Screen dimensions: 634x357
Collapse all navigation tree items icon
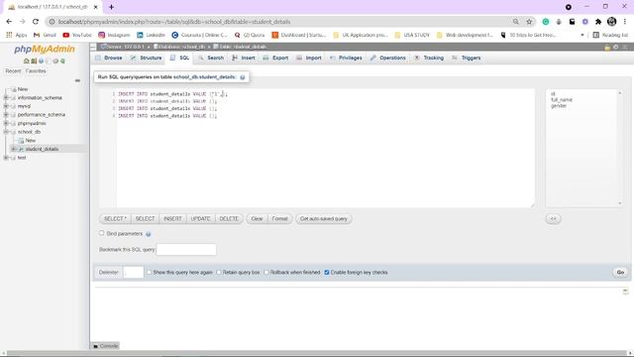[x=77, y=80]
